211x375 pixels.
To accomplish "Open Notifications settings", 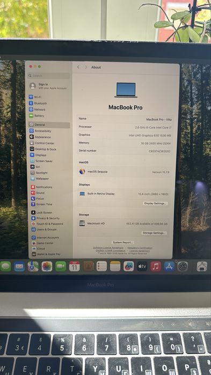I will click(41, 187).
